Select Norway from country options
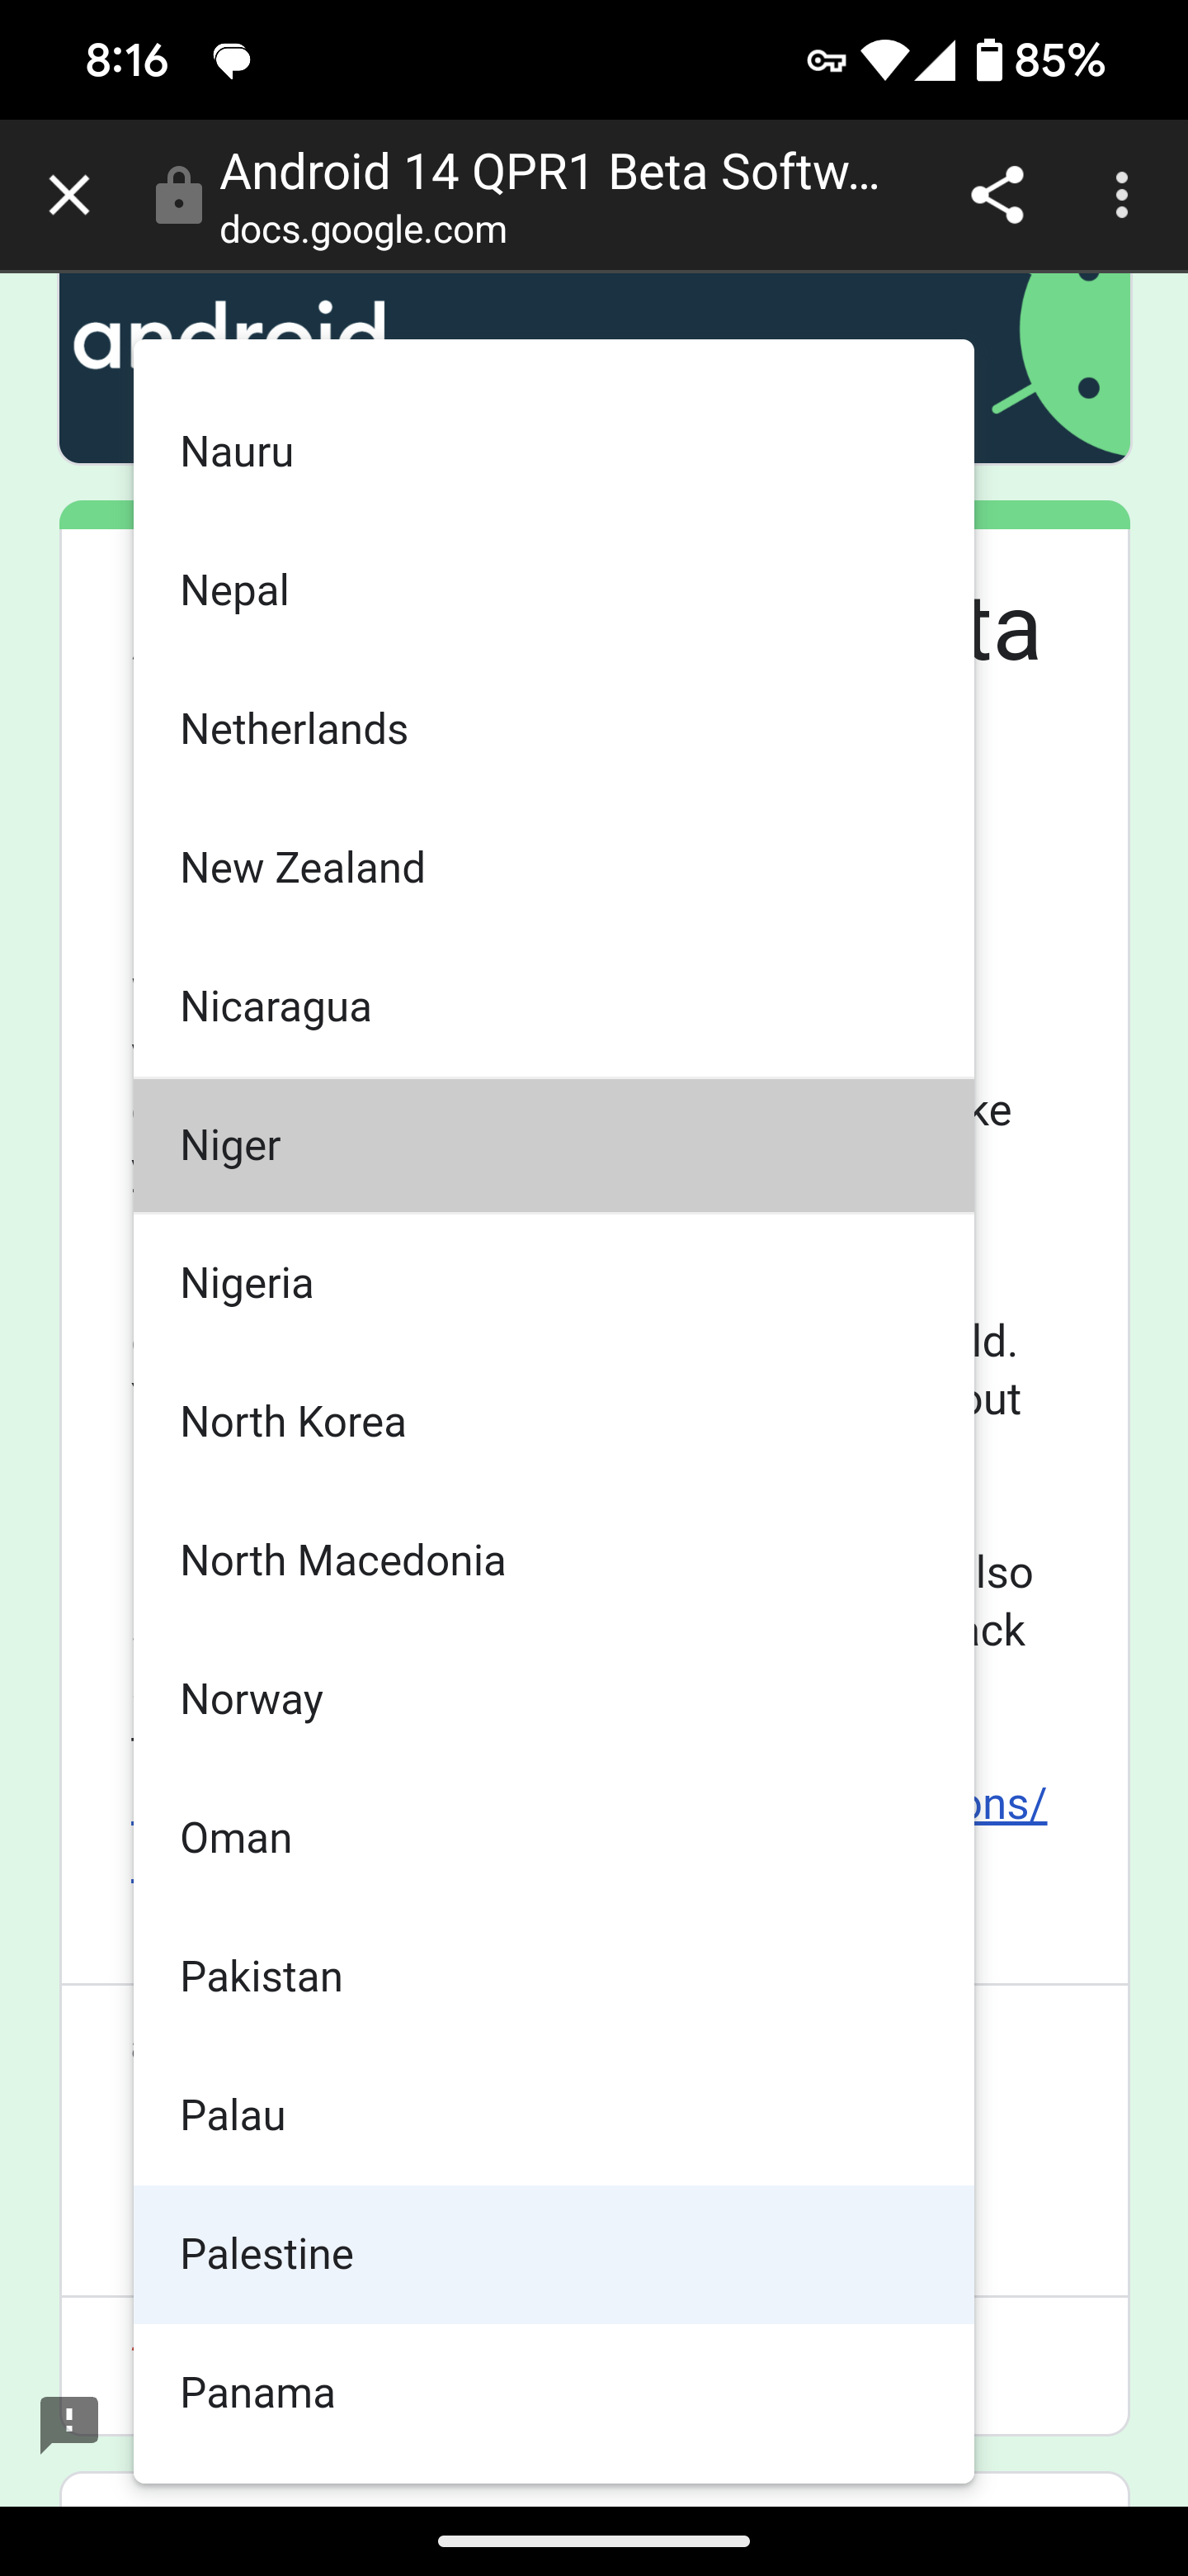The height and width of the screenshot is (2576, 1188). tap(554, 1699)
